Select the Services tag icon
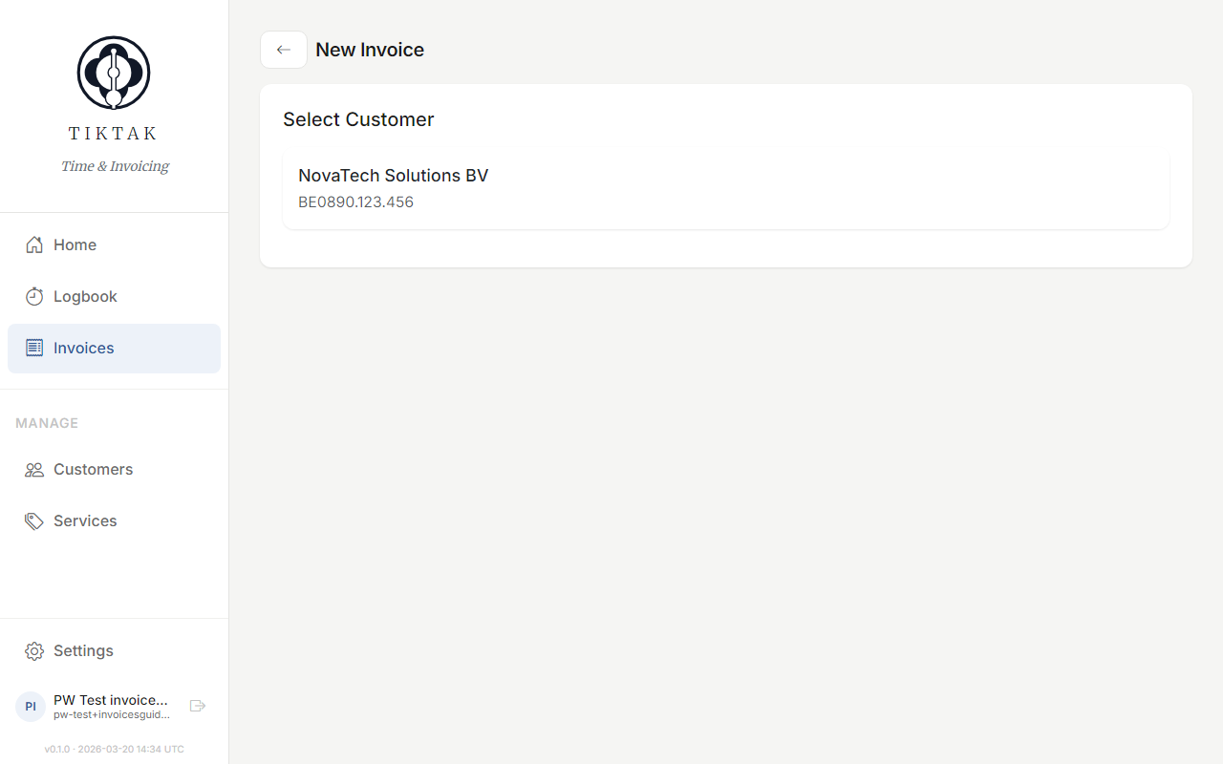This screenshot has width=1223, height=764. point(33,520)
